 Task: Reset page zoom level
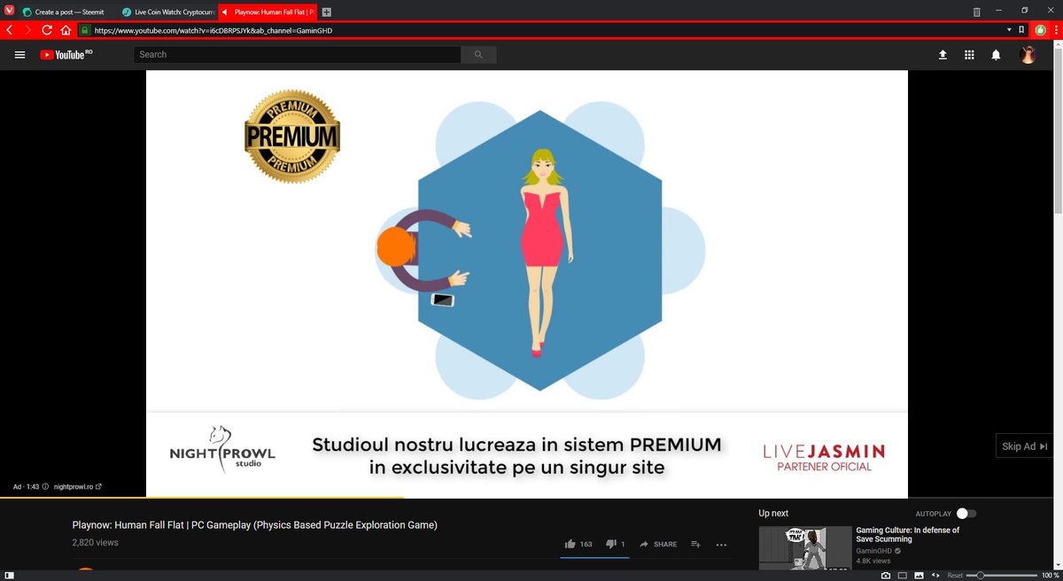tap(955, 575)
